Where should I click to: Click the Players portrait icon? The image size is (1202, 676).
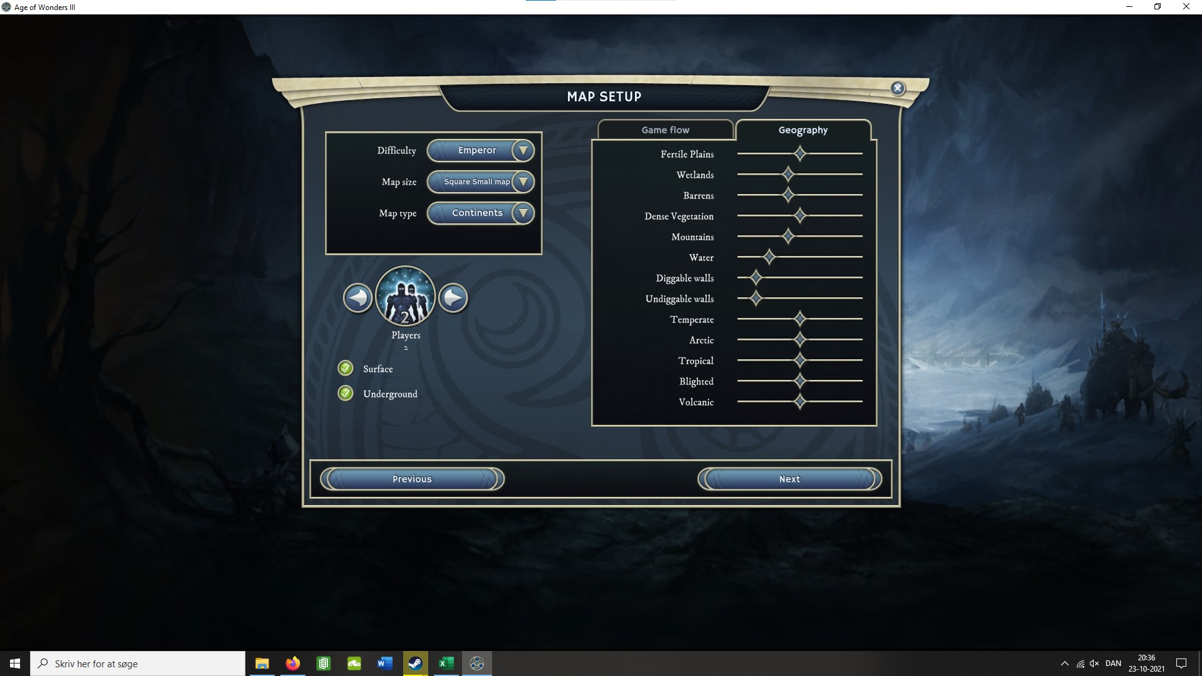click(x=406, y=297)
